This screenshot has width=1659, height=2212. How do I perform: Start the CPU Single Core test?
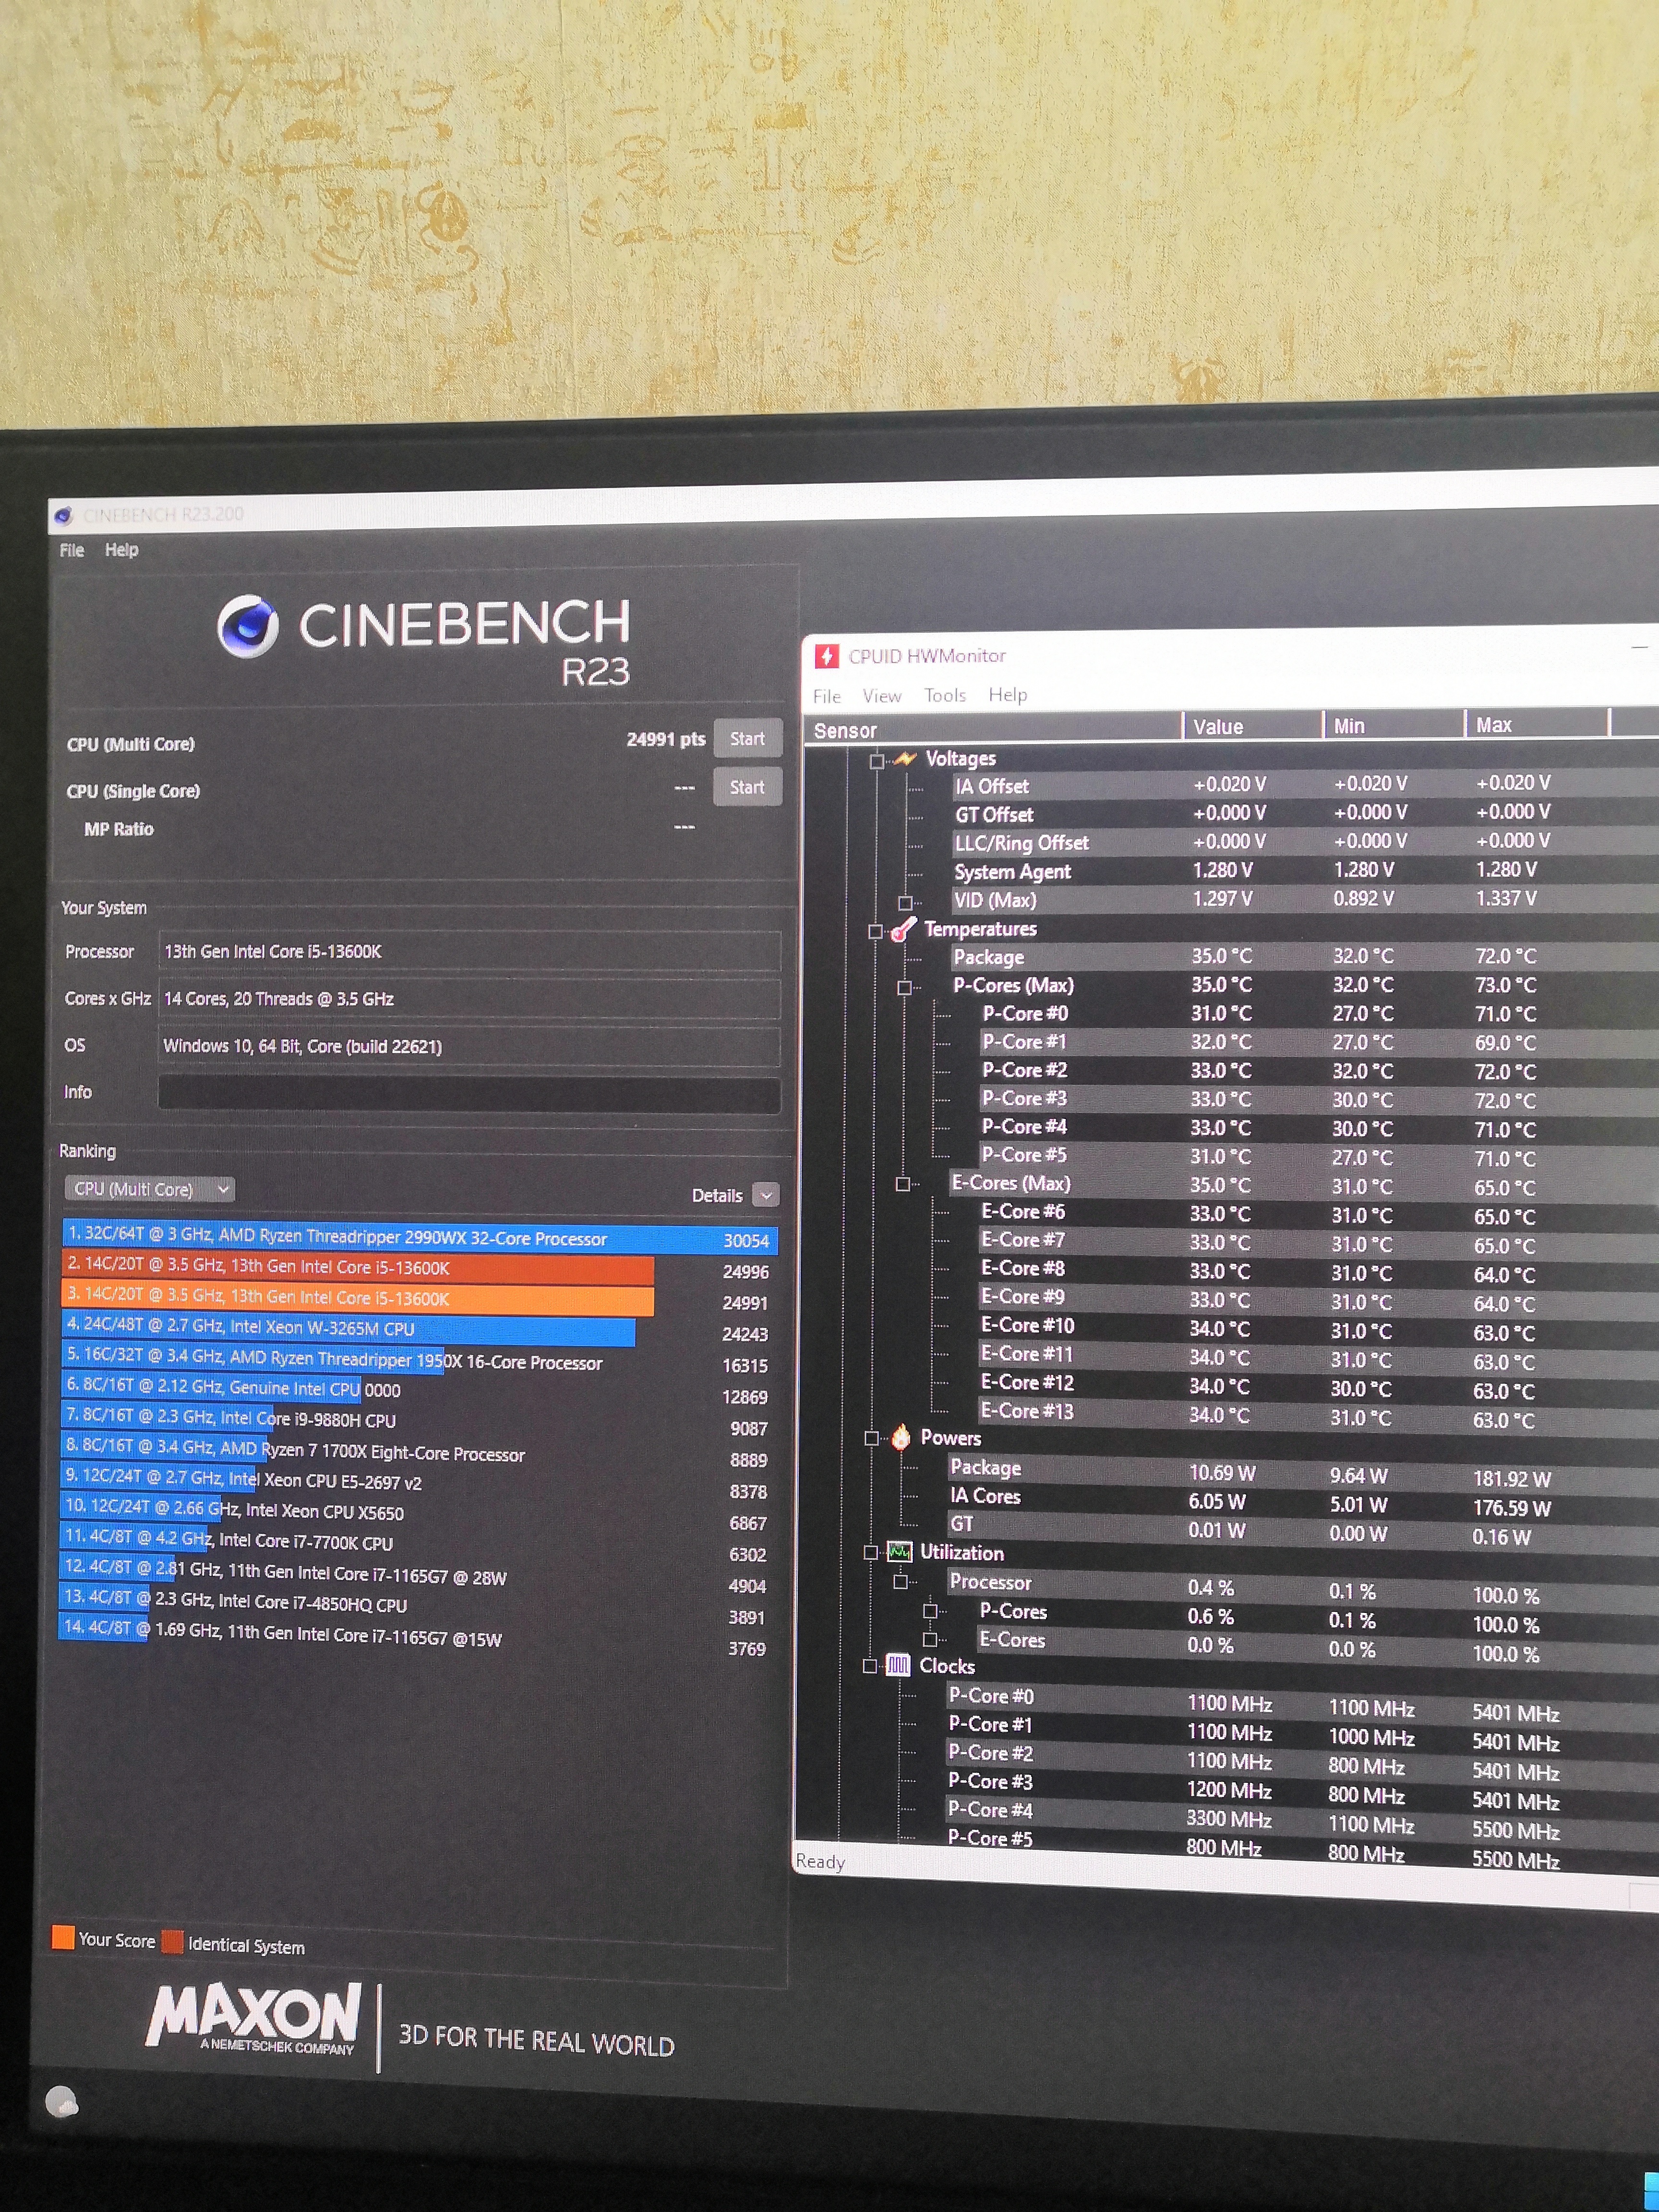747,787
